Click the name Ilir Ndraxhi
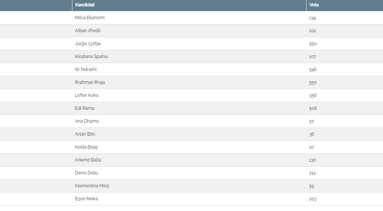The image size is (383, 211). 86,69
